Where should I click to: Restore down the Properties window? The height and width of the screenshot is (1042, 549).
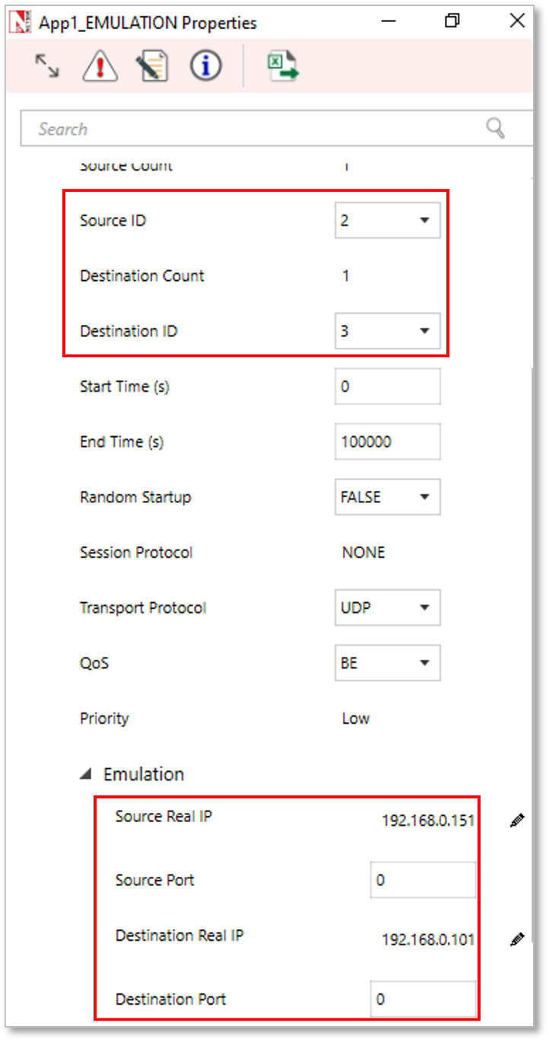pos(452,21)
